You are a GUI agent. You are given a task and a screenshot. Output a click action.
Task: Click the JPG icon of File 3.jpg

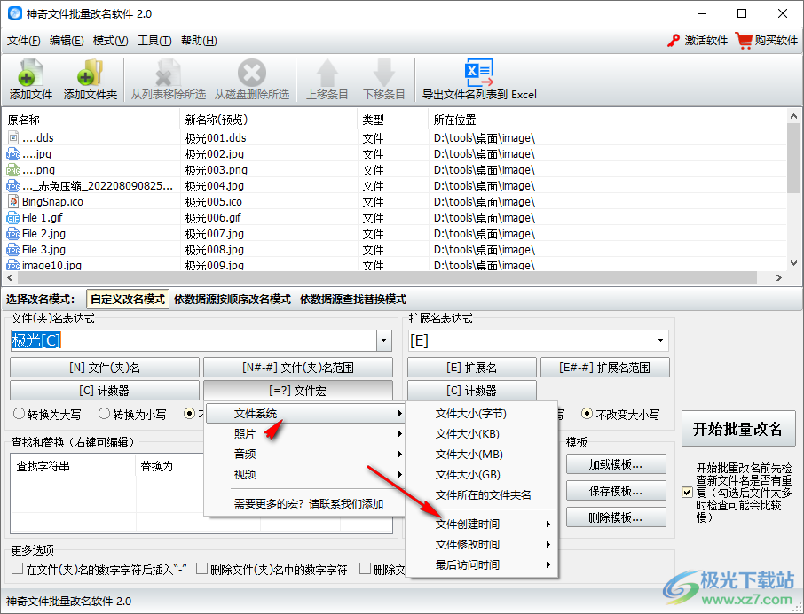(x=13, y=250)
